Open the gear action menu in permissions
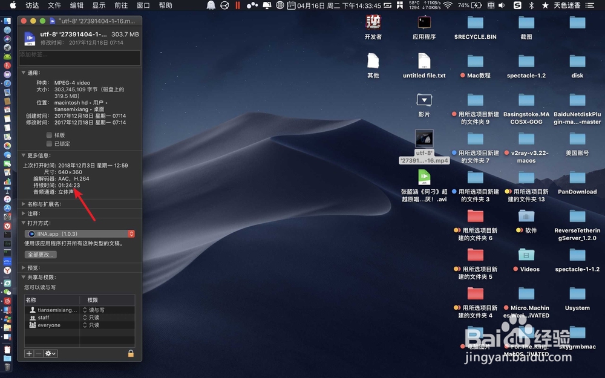The height and width of the screenshot is (378, 605). (51, 353)
